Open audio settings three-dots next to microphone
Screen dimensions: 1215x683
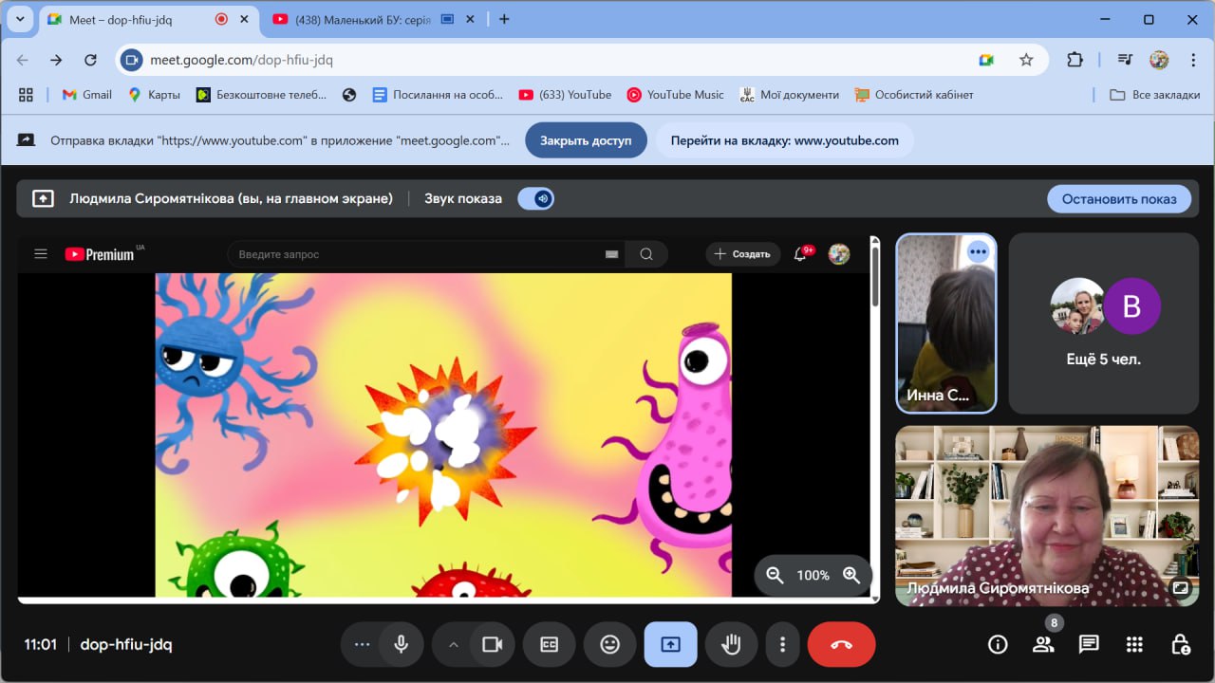point(362,644)
